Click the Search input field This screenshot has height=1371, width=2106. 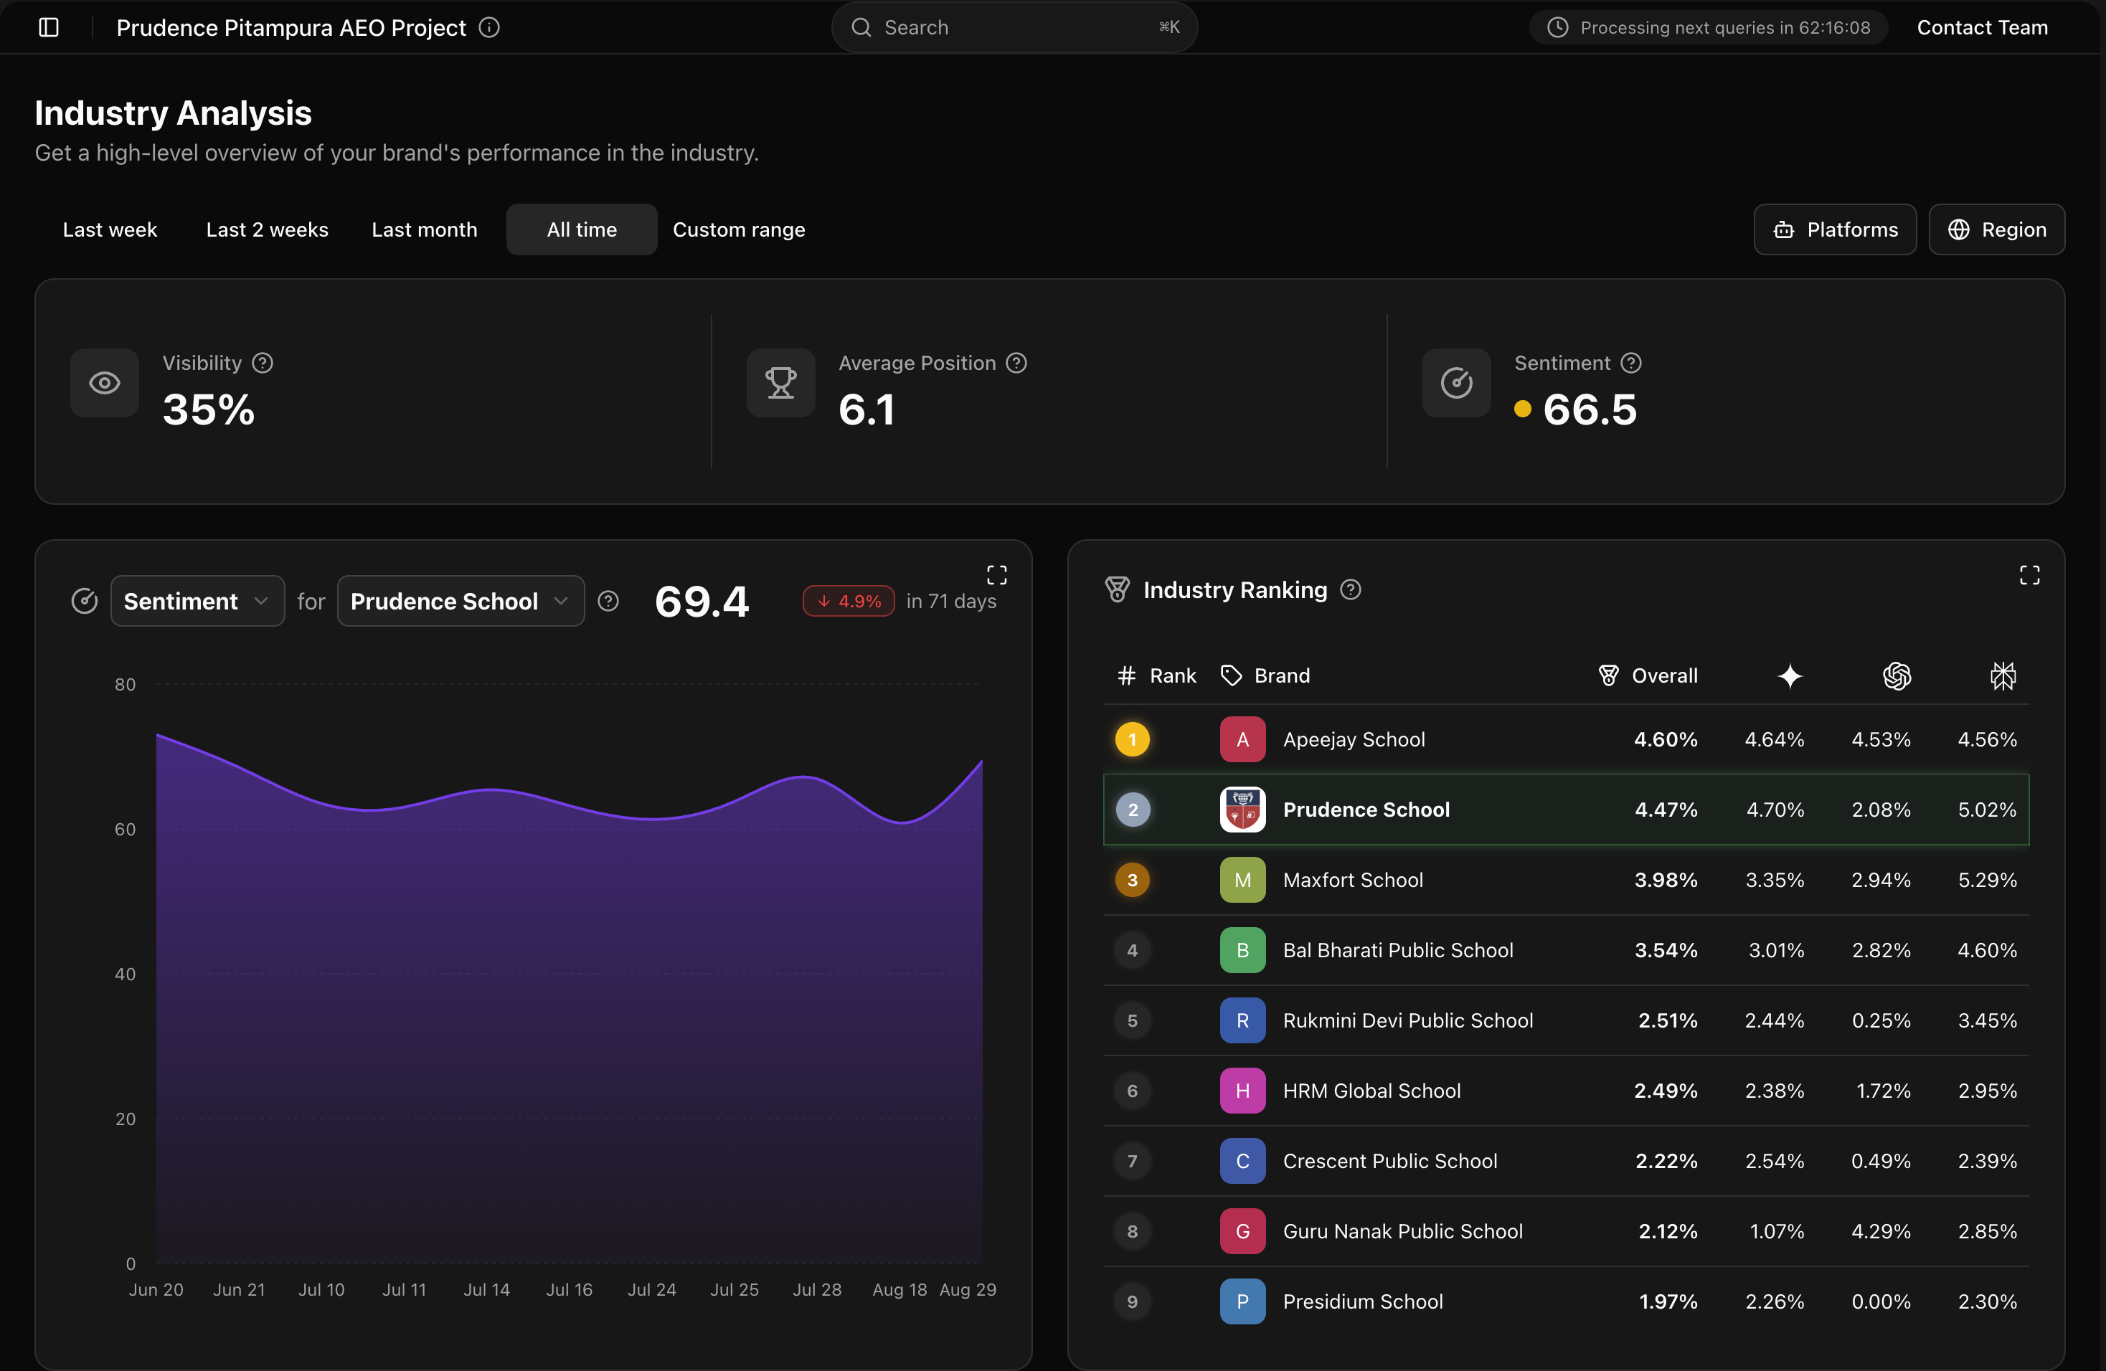pos(1014,27)
